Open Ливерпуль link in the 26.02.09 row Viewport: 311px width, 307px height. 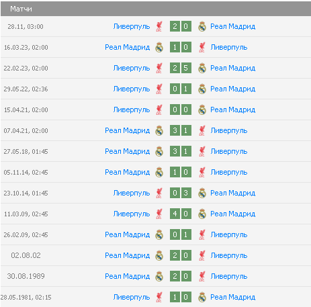click(x=229, y=234)
